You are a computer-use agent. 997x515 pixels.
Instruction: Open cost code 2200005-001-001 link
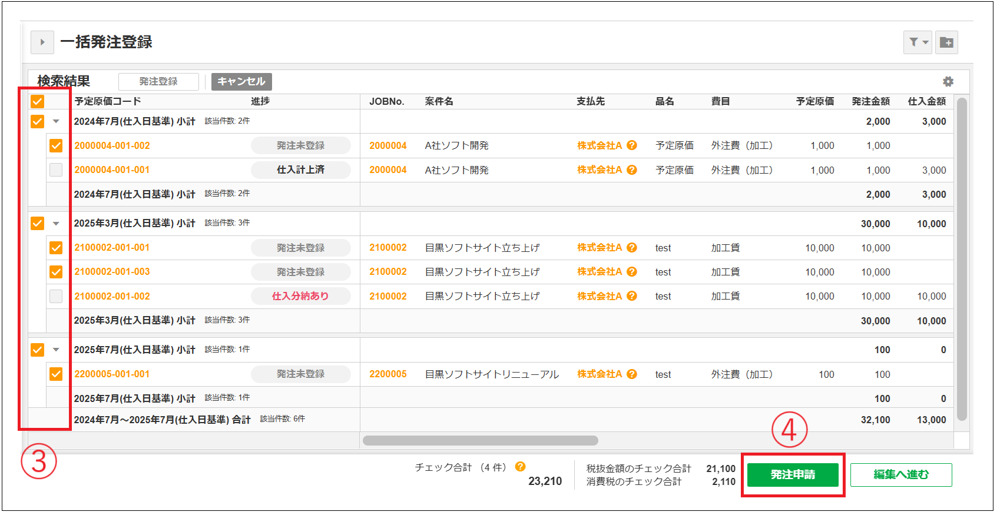(x=112, y=374)
